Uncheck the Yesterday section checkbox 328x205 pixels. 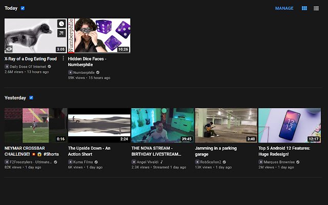pos(31,98)
